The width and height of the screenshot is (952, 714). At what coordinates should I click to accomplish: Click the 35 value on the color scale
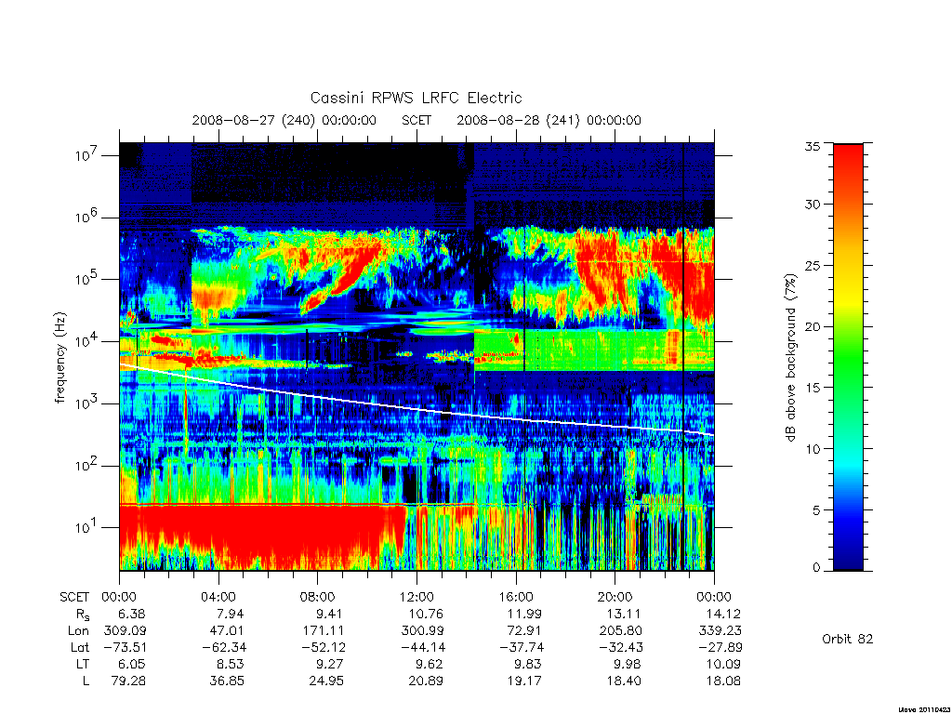pos(813,146)
